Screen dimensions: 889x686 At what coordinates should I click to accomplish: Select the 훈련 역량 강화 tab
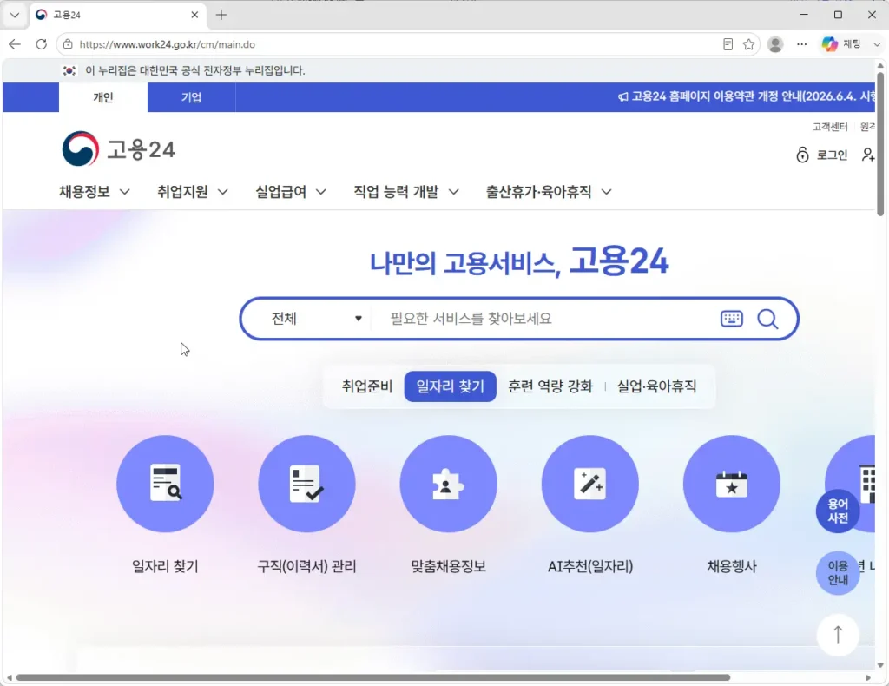550,386
